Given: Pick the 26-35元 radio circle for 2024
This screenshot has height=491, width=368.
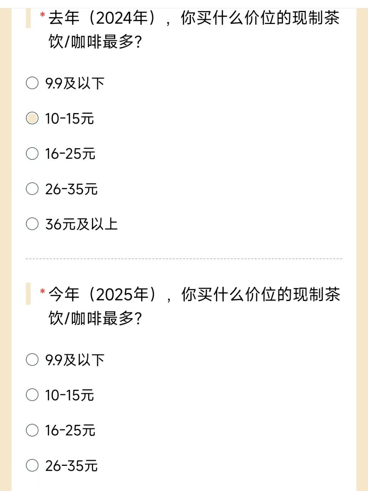Looking at the screenshot, I should click(32, 189).
